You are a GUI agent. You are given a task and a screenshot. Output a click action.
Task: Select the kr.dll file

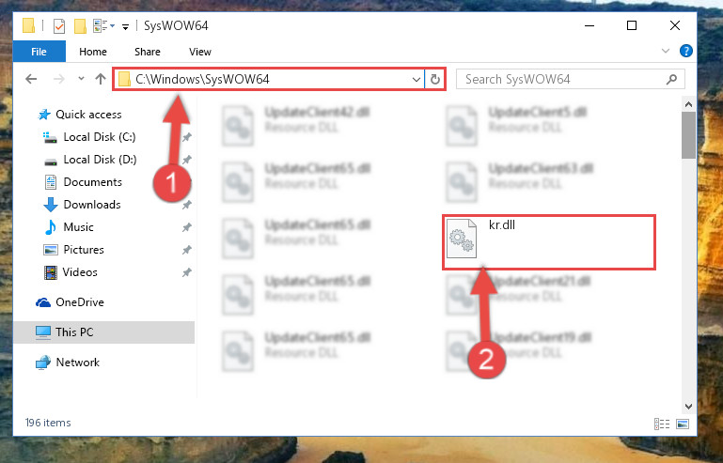coord(549,242)
